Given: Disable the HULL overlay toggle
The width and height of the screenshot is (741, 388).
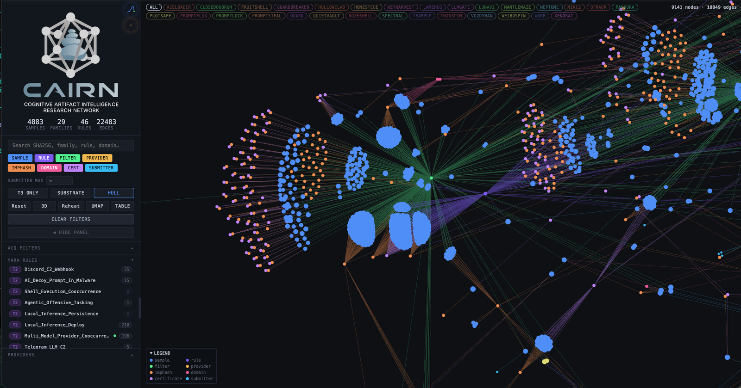Looking at the screenshot, I should point(114,193).
